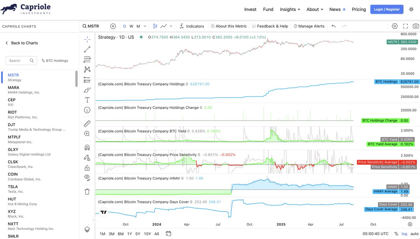
Task: Expand the chart style dropdown arrow
Action: pos(171,26)
